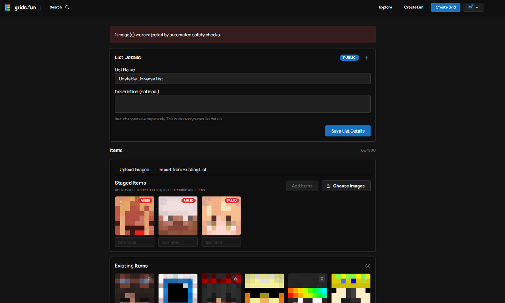Click existing blue-framed black square thumbnail

coord(178,288)
